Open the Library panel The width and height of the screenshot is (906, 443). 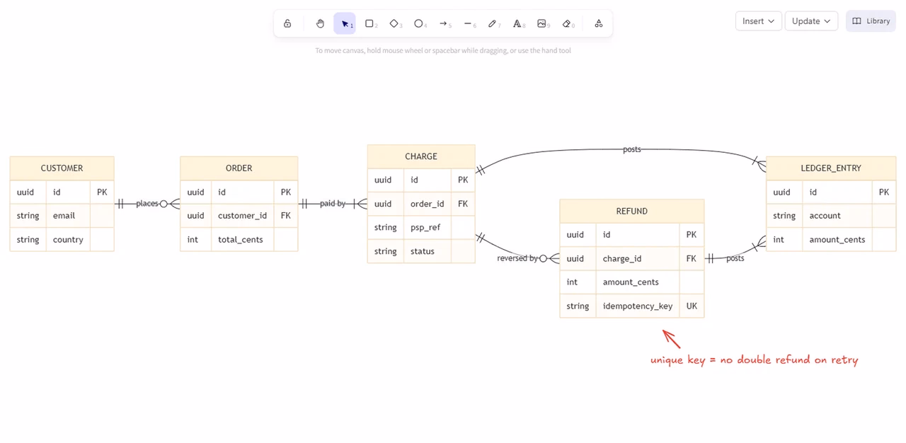point(871,21)
